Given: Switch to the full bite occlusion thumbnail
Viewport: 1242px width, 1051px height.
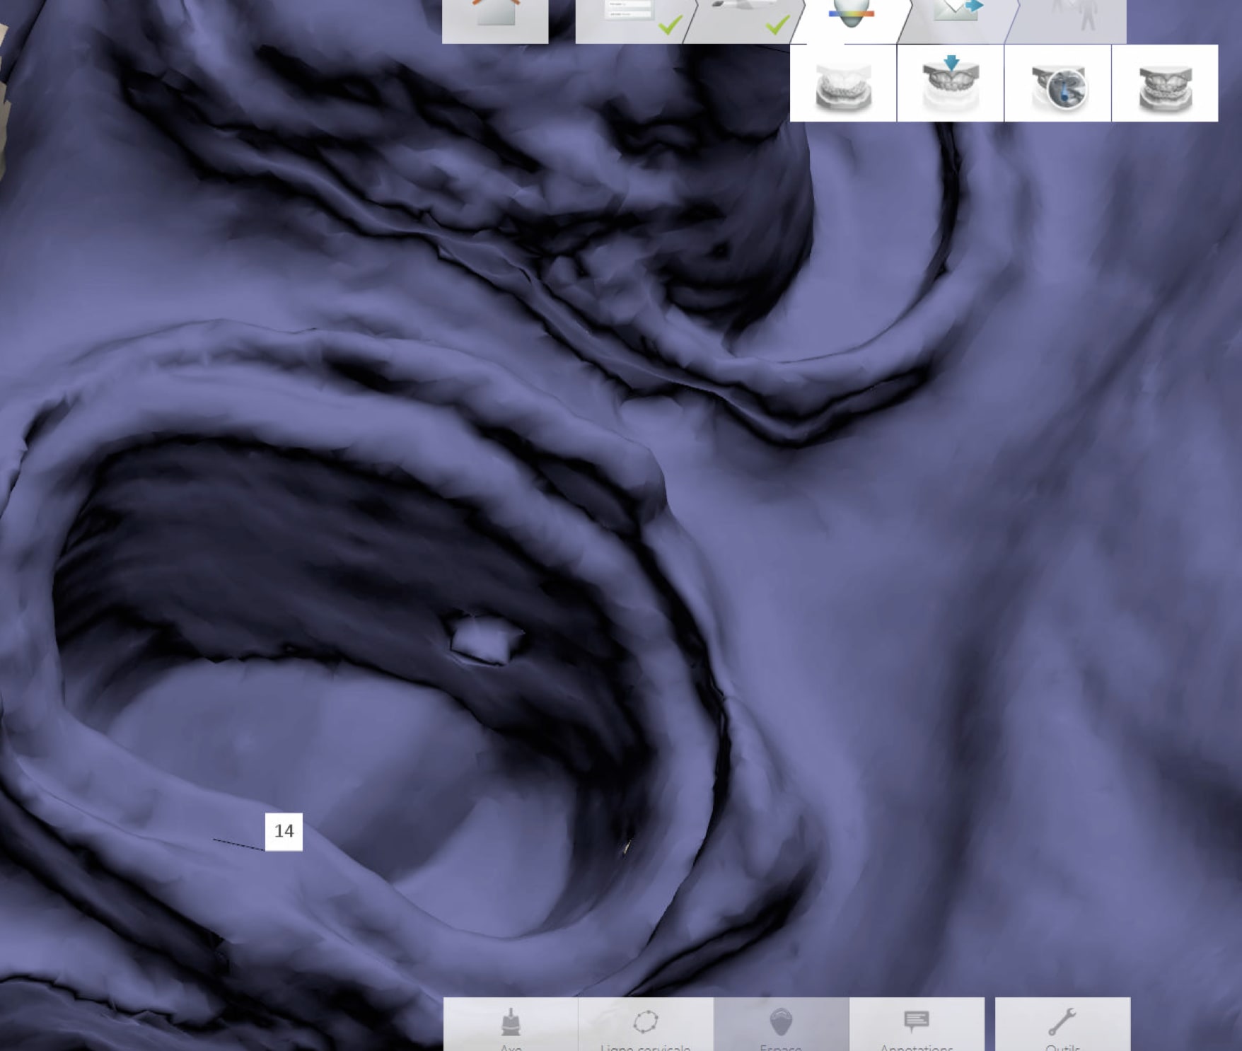Looking at the screenshot, I should point(1165,84).
